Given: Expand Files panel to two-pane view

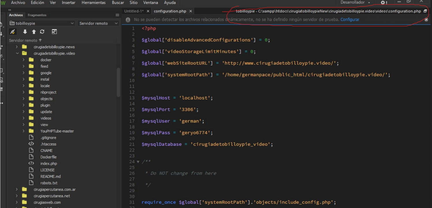Looking at the screenshot, I should pyautogui.click(x=54, y=31).
